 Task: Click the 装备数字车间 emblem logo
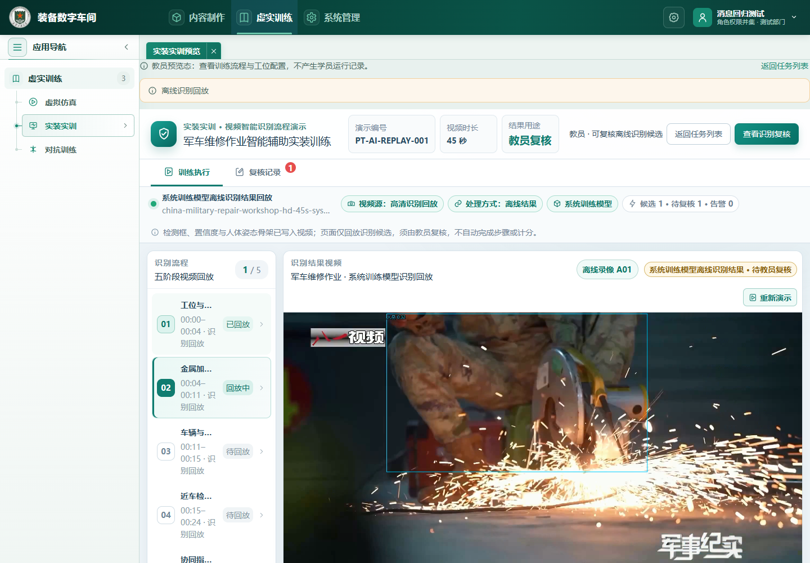pos(20,17)
